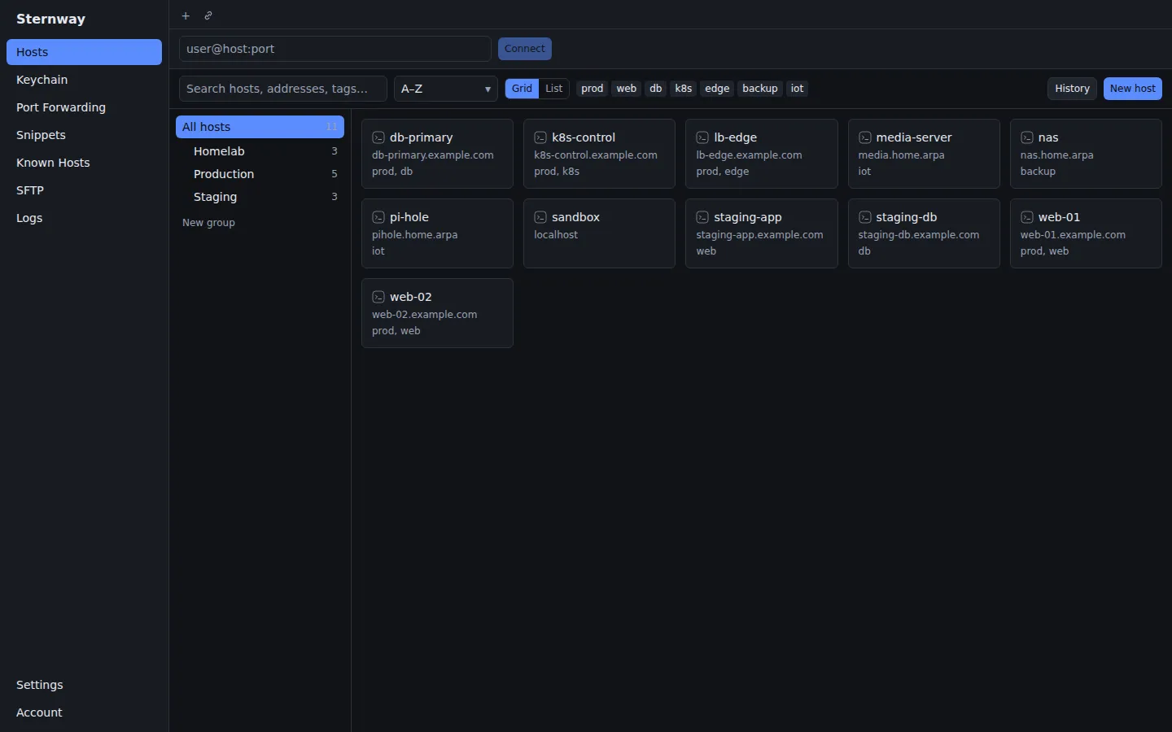Click the New host button
Image resolution: width=1172 pixels, height=732 pixels.
pos(1133,89)
